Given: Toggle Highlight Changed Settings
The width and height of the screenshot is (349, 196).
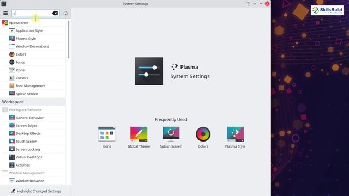Looking at the screenshot, I should tap(36, 191).
